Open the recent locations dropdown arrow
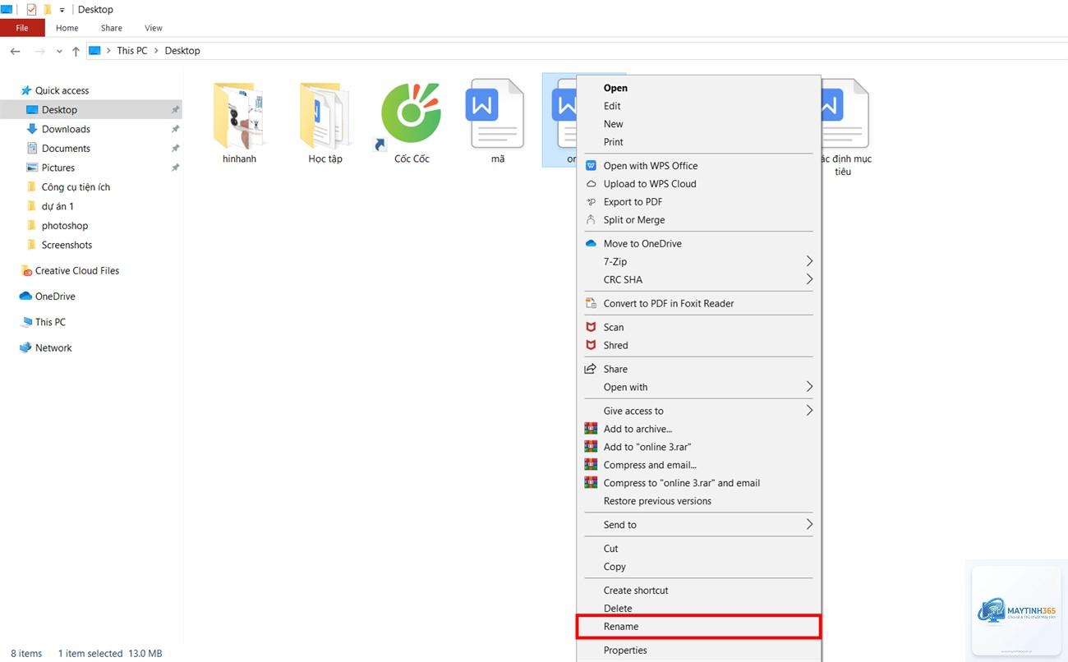 coord(59,51)
